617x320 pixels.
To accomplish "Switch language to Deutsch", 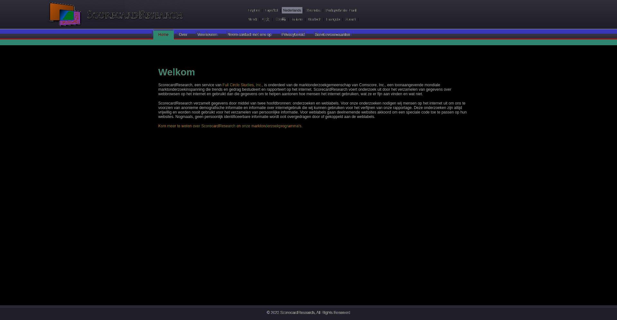I will pyautogui.click(x=314, y=19).
